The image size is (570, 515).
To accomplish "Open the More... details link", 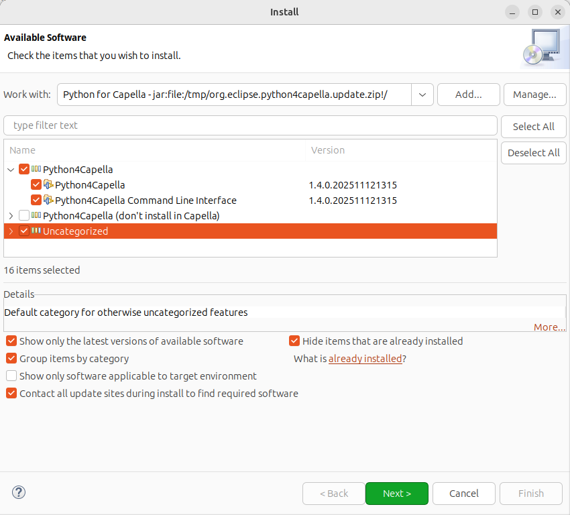I will click(x=549, y=327).
